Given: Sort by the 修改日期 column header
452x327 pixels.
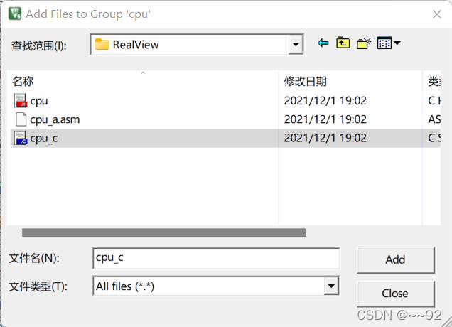Looking at the screenshot, I should 306,81.
